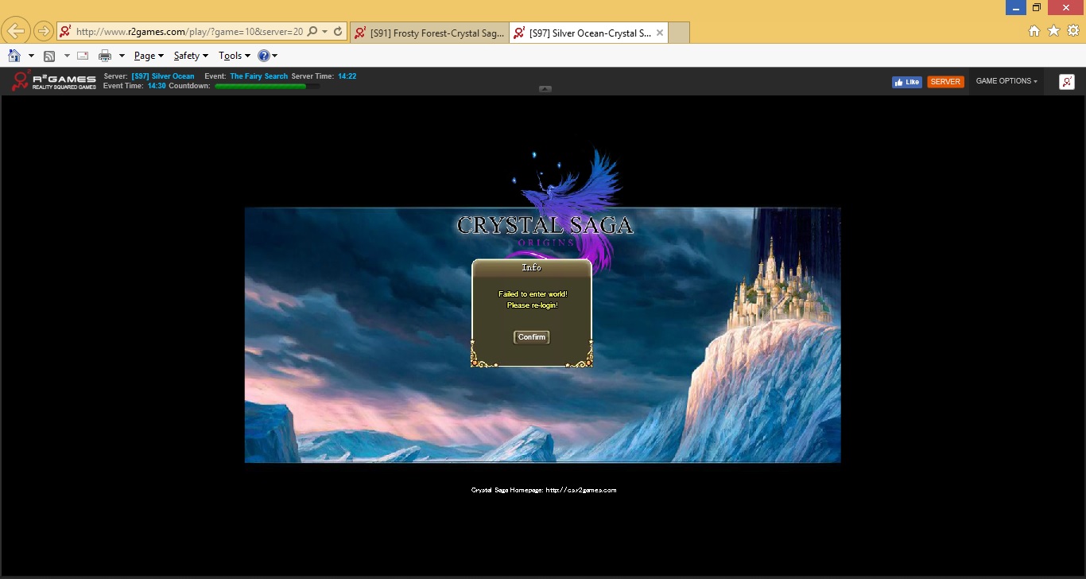Open the browser settings gear icon

(x=1072, y=31)
